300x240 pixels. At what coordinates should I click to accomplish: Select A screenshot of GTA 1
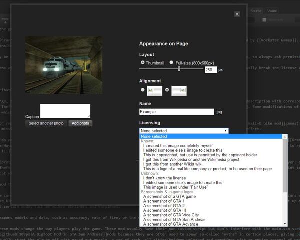click(164, 201)
